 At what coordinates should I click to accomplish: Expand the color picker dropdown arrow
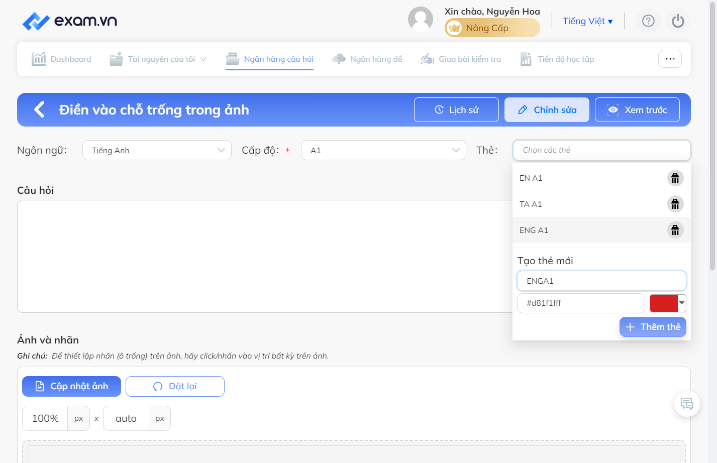pyautogui.click(x=682, y=303)
